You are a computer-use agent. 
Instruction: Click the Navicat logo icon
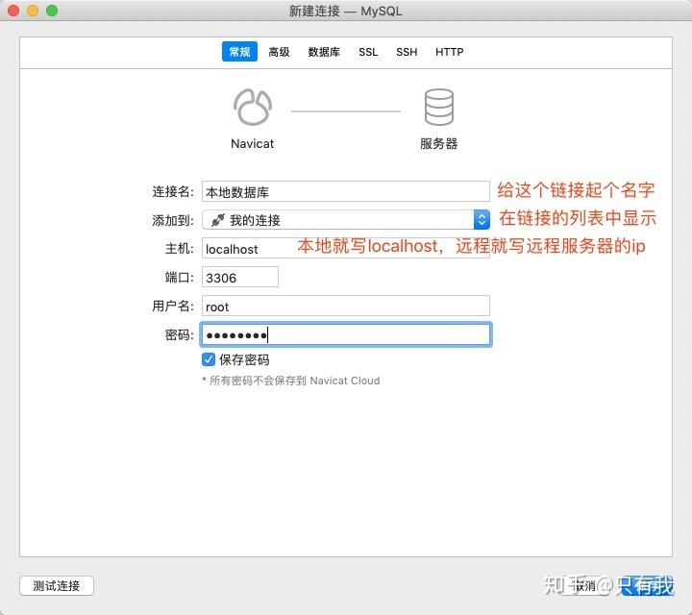pos(253,108)
